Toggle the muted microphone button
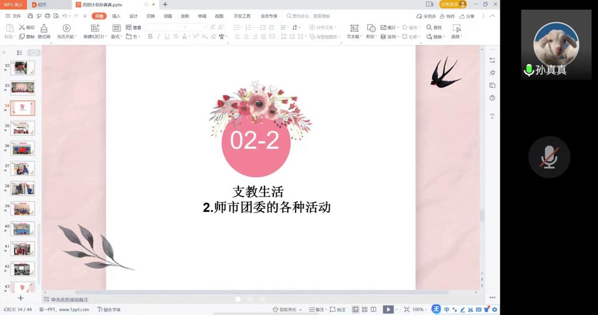The image size is (598, 315). click(x=548, y=157)
